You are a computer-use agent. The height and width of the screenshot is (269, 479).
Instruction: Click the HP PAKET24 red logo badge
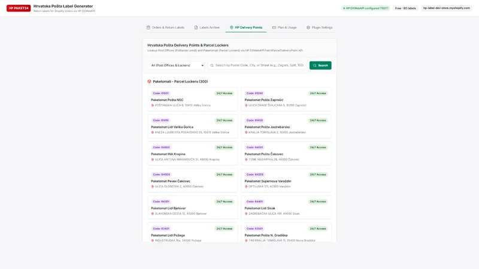point(19,8)
